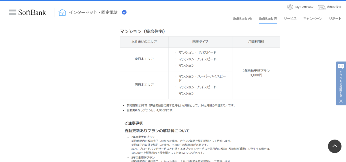Click the back-to-top arrow button

[x=334, y=146]
